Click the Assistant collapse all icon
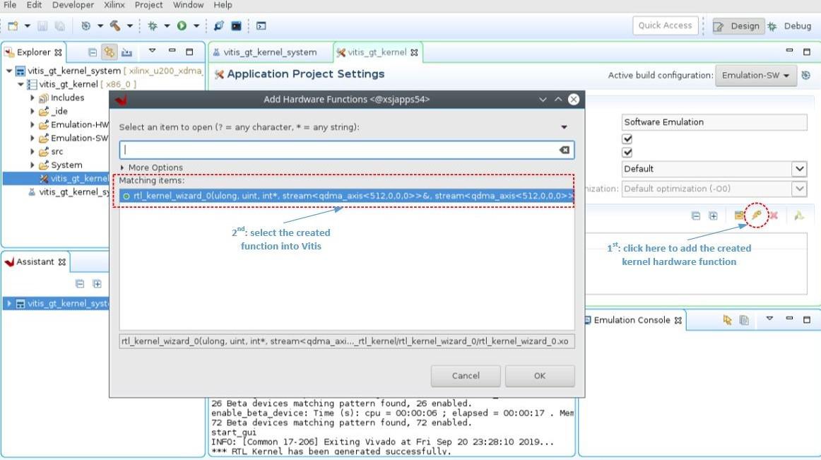This screenshot has height=460, width=821. tap(80, 284)
